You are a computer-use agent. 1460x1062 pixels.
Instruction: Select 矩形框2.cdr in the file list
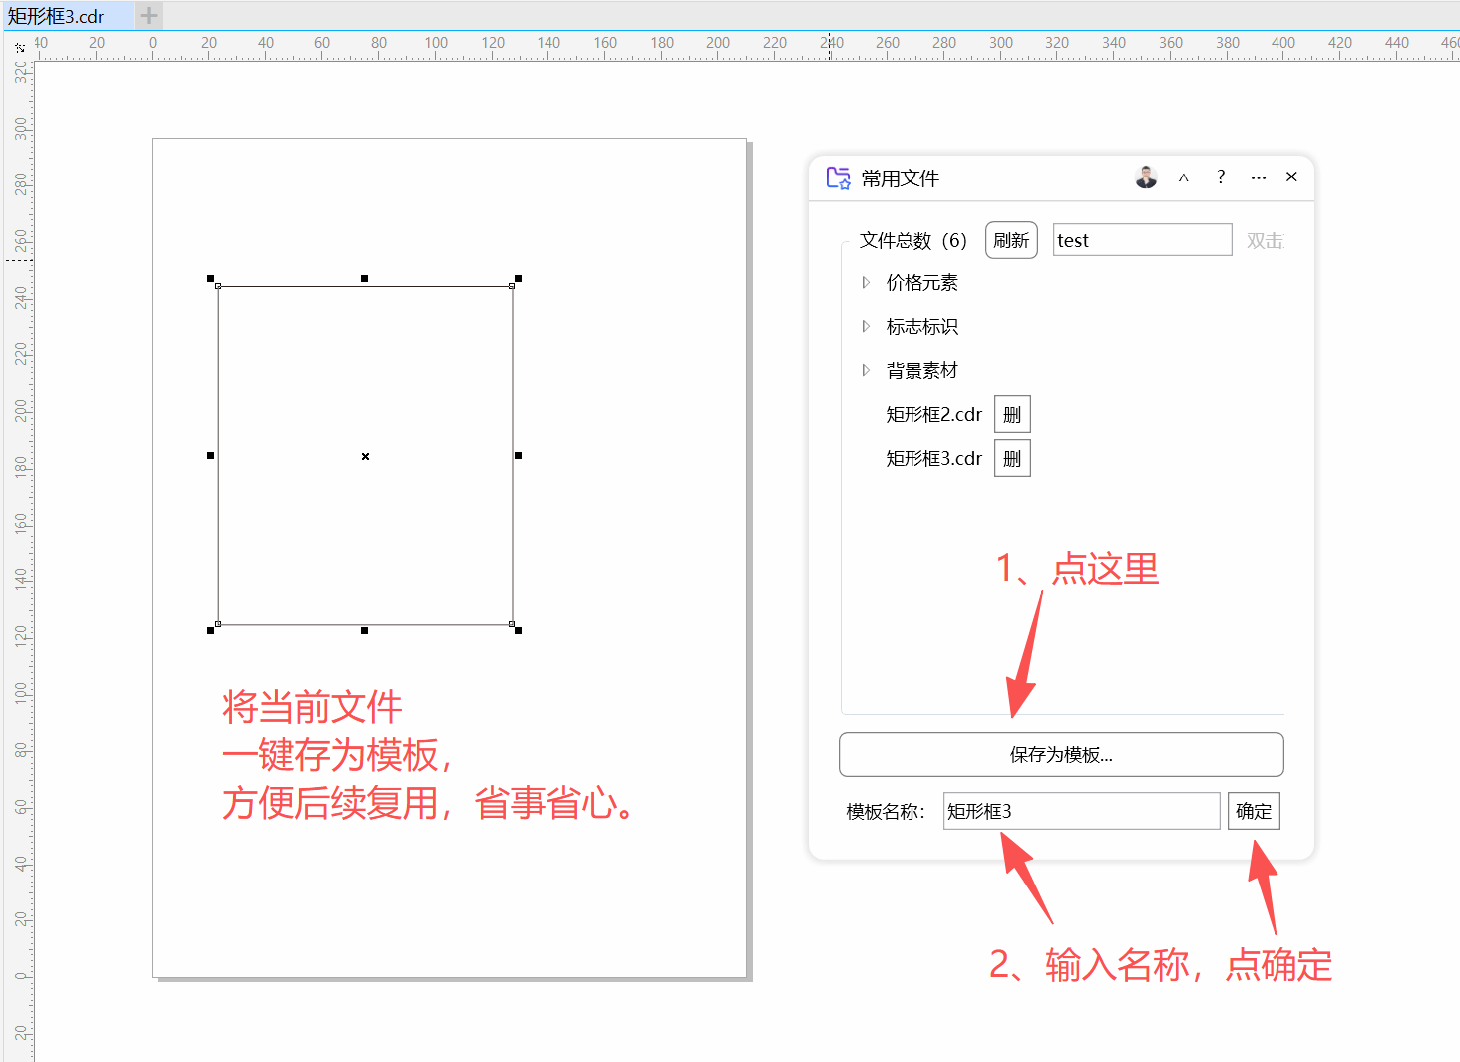933,415
